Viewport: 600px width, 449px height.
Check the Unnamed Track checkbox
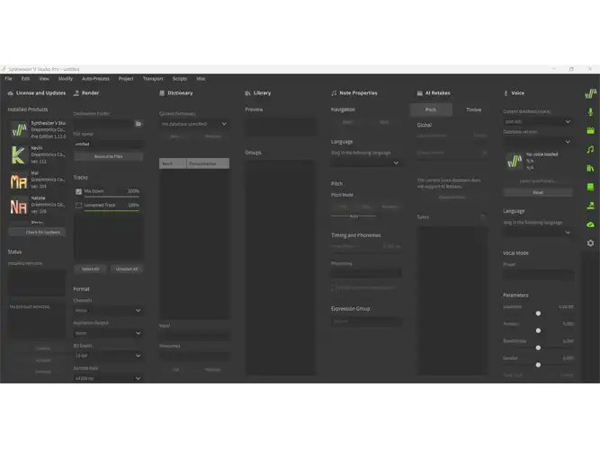[x=78, y=206]
